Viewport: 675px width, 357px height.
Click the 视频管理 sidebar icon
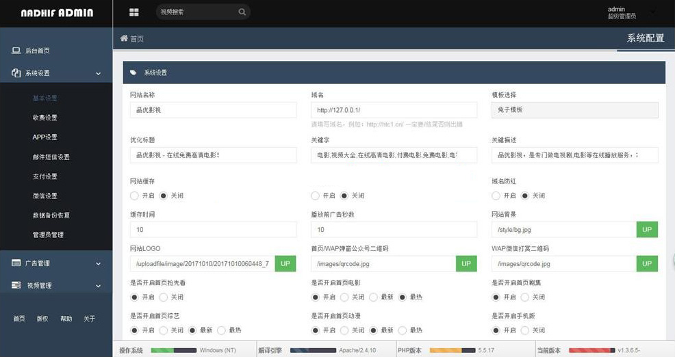(x=16, y=285)
